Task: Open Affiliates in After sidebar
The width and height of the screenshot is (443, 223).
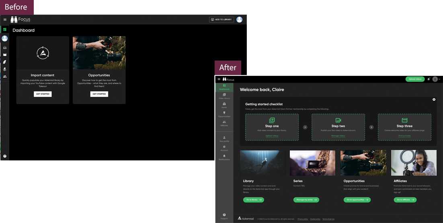Action: [x=224, y=124]
